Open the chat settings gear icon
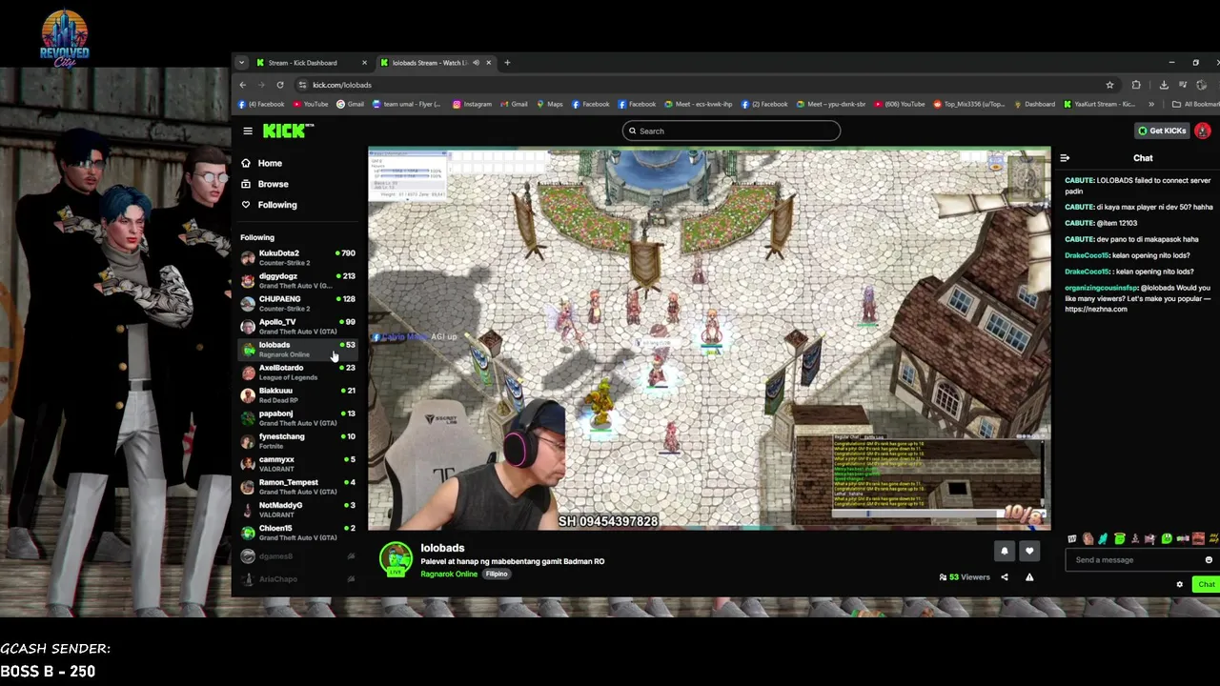This screenshot has width=1220, height=686. [x=1179, y=585]
